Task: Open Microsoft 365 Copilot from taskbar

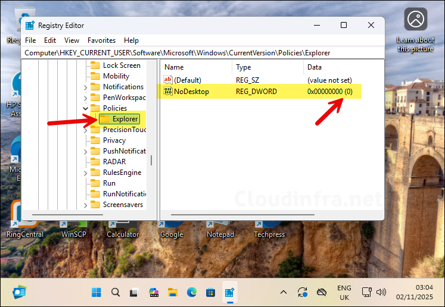Action: [154, 292]
